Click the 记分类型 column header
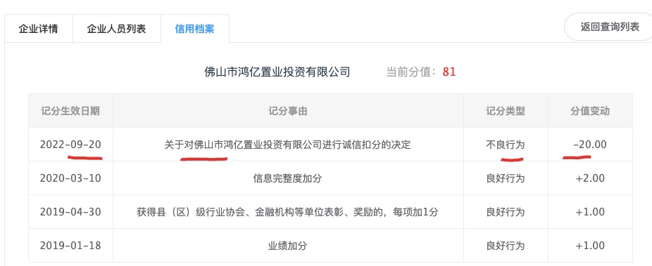Image resolution: width=652 pixels, height=266 pixels. click(506, 111)
